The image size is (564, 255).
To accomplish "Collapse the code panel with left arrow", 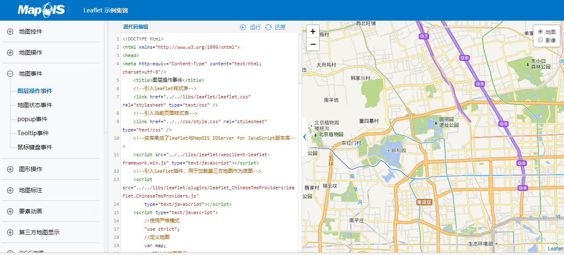I will [x=305, y=137].
